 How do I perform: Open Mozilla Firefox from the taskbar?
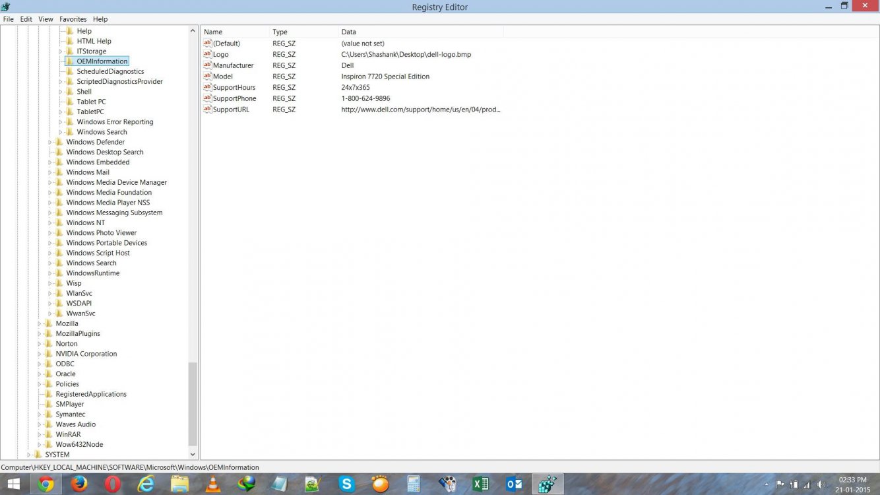click(x=79, y=484)
